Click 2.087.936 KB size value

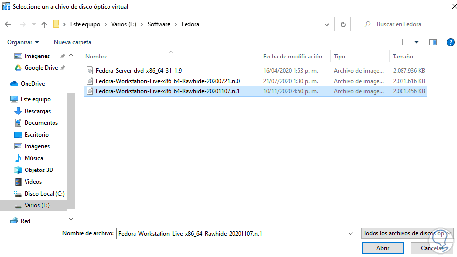(x=408, y=71)
